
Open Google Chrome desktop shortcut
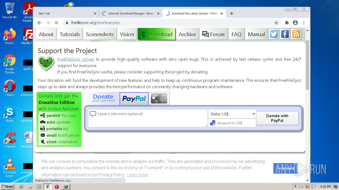pyautogui.click(x=10, y=64)
